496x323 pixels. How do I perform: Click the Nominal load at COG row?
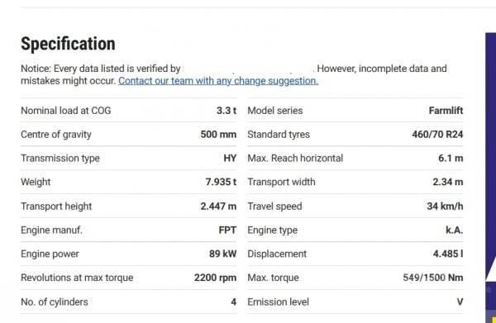click(x=128, y=111)
